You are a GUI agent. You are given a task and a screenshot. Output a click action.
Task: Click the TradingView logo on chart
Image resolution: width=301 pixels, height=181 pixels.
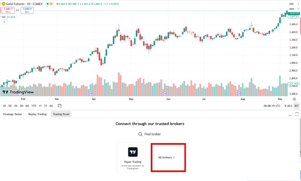pos(18,92)
